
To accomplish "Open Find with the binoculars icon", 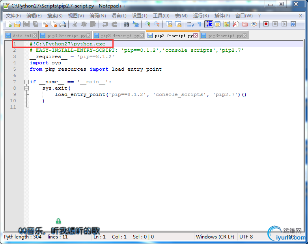I will 126,24.
